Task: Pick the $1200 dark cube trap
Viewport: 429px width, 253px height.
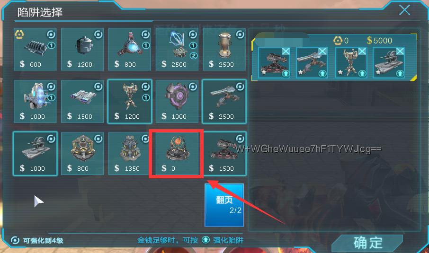Action: pyautogui.click(x=82, y=50)
